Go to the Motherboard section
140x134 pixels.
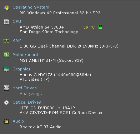[25, 55]
